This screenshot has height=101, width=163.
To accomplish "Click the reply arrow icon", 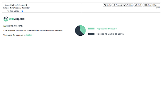I will [x=105, y=5].
